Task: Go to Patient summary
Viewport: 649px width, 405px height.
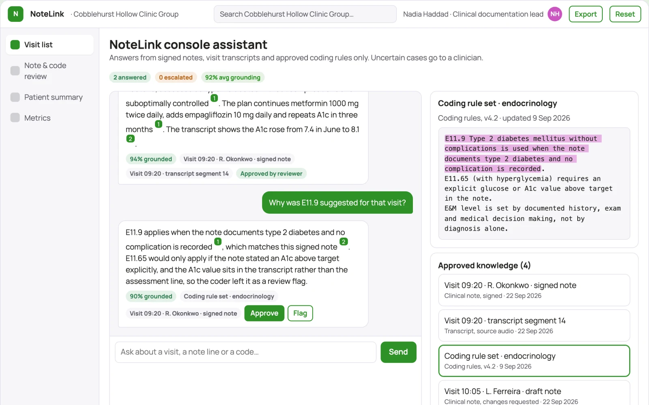Action: point(49,97)
